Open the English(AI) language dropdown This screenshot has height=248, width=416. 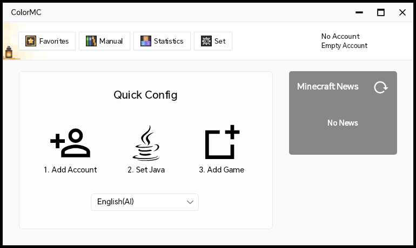[x=145, y=202]
